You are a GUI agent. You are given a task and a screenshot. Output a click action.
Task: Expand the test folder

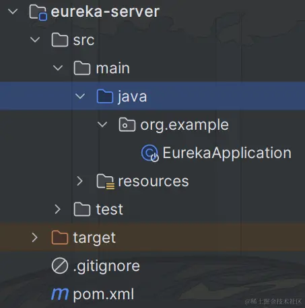[x=57, y=209]
